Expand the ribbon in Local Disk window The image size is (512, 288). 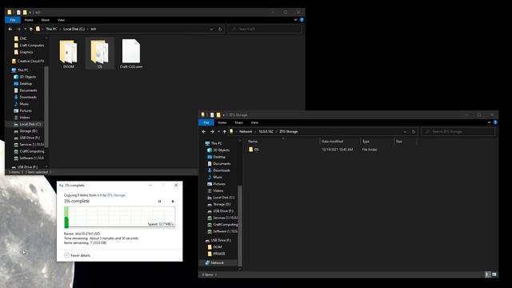click(295, 20)
